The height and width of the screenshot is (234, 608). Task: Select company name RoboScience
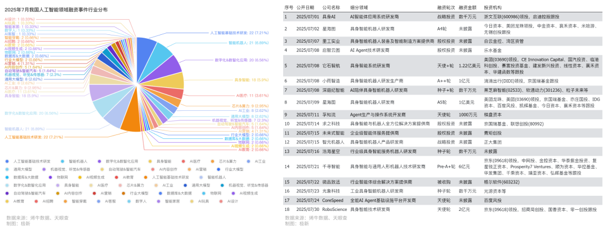tap(334, 210)
